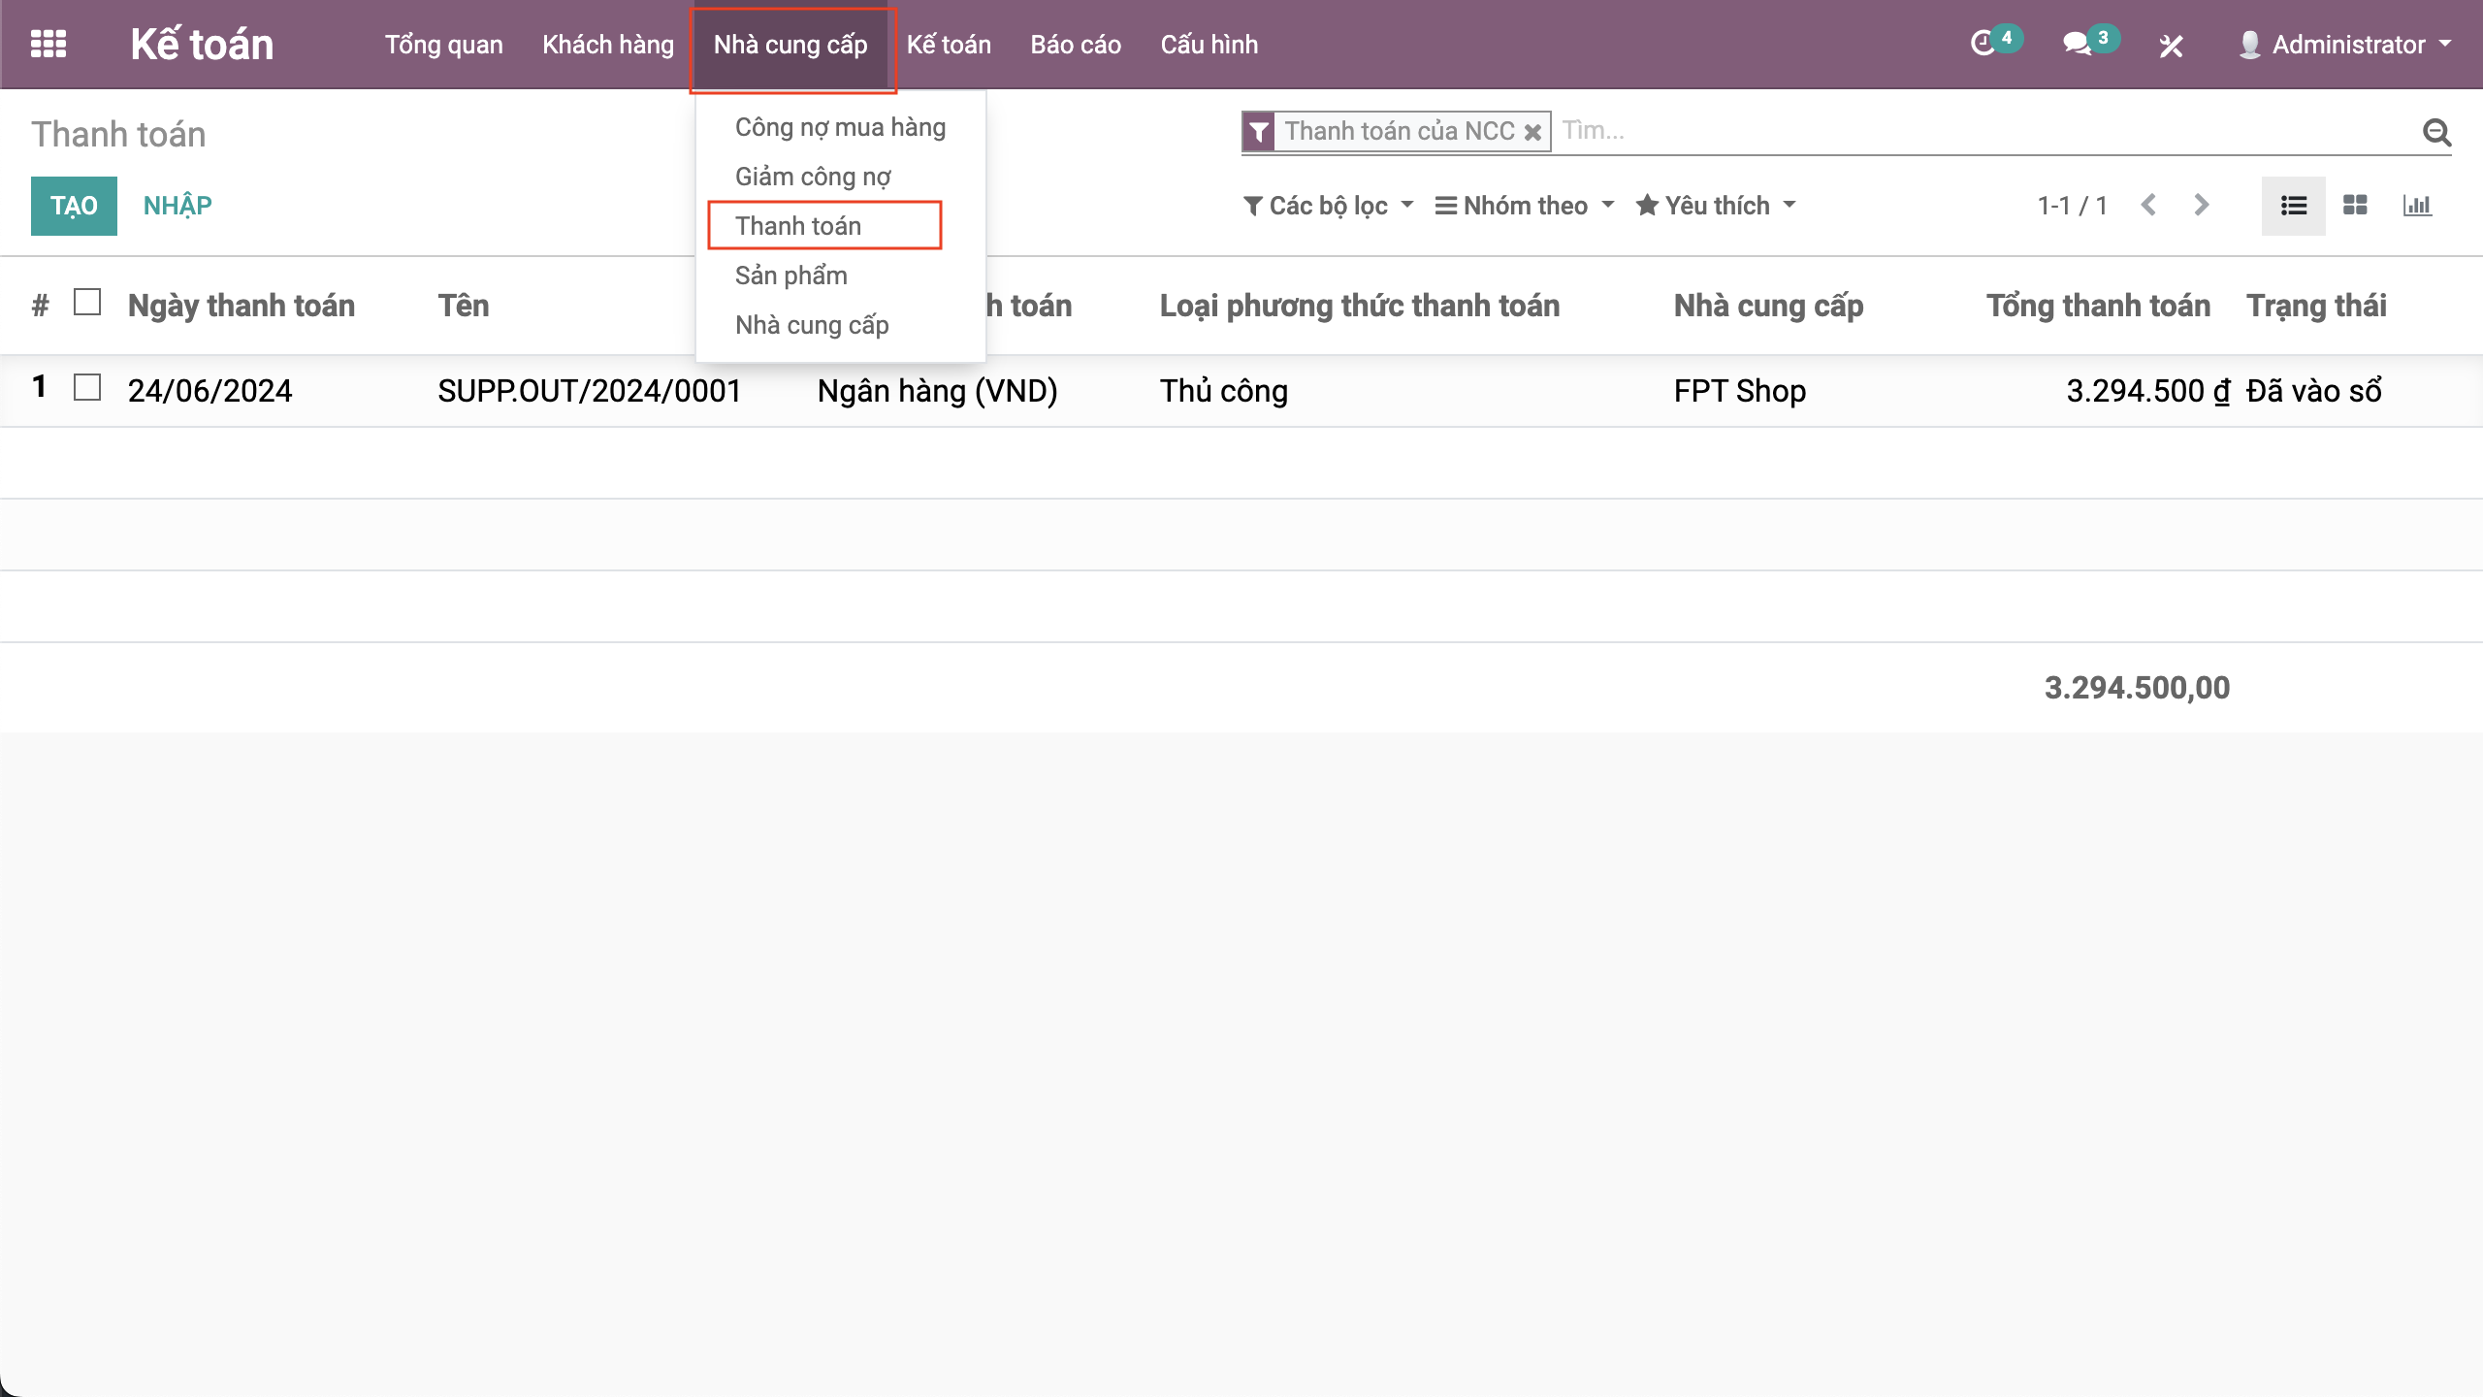Open the conversations chat icon
Viewport: 2483px width, 1397px height.
point(2078,44)
